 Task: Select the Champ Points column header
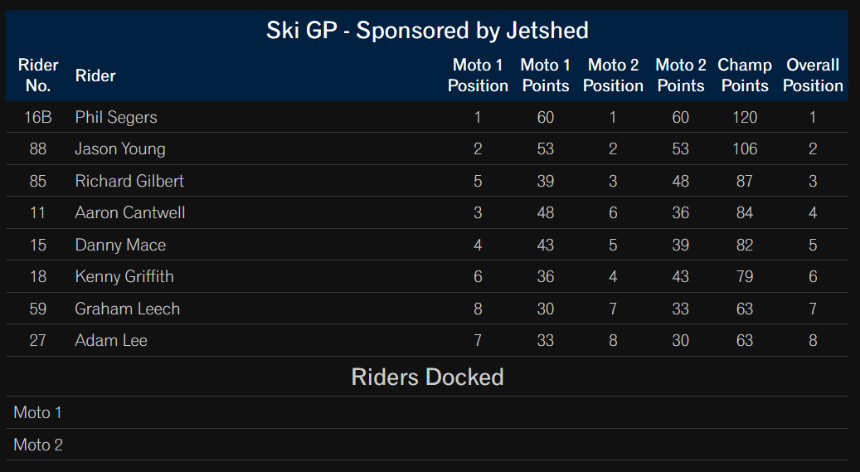pyautogui.click(x=744, y=75)
